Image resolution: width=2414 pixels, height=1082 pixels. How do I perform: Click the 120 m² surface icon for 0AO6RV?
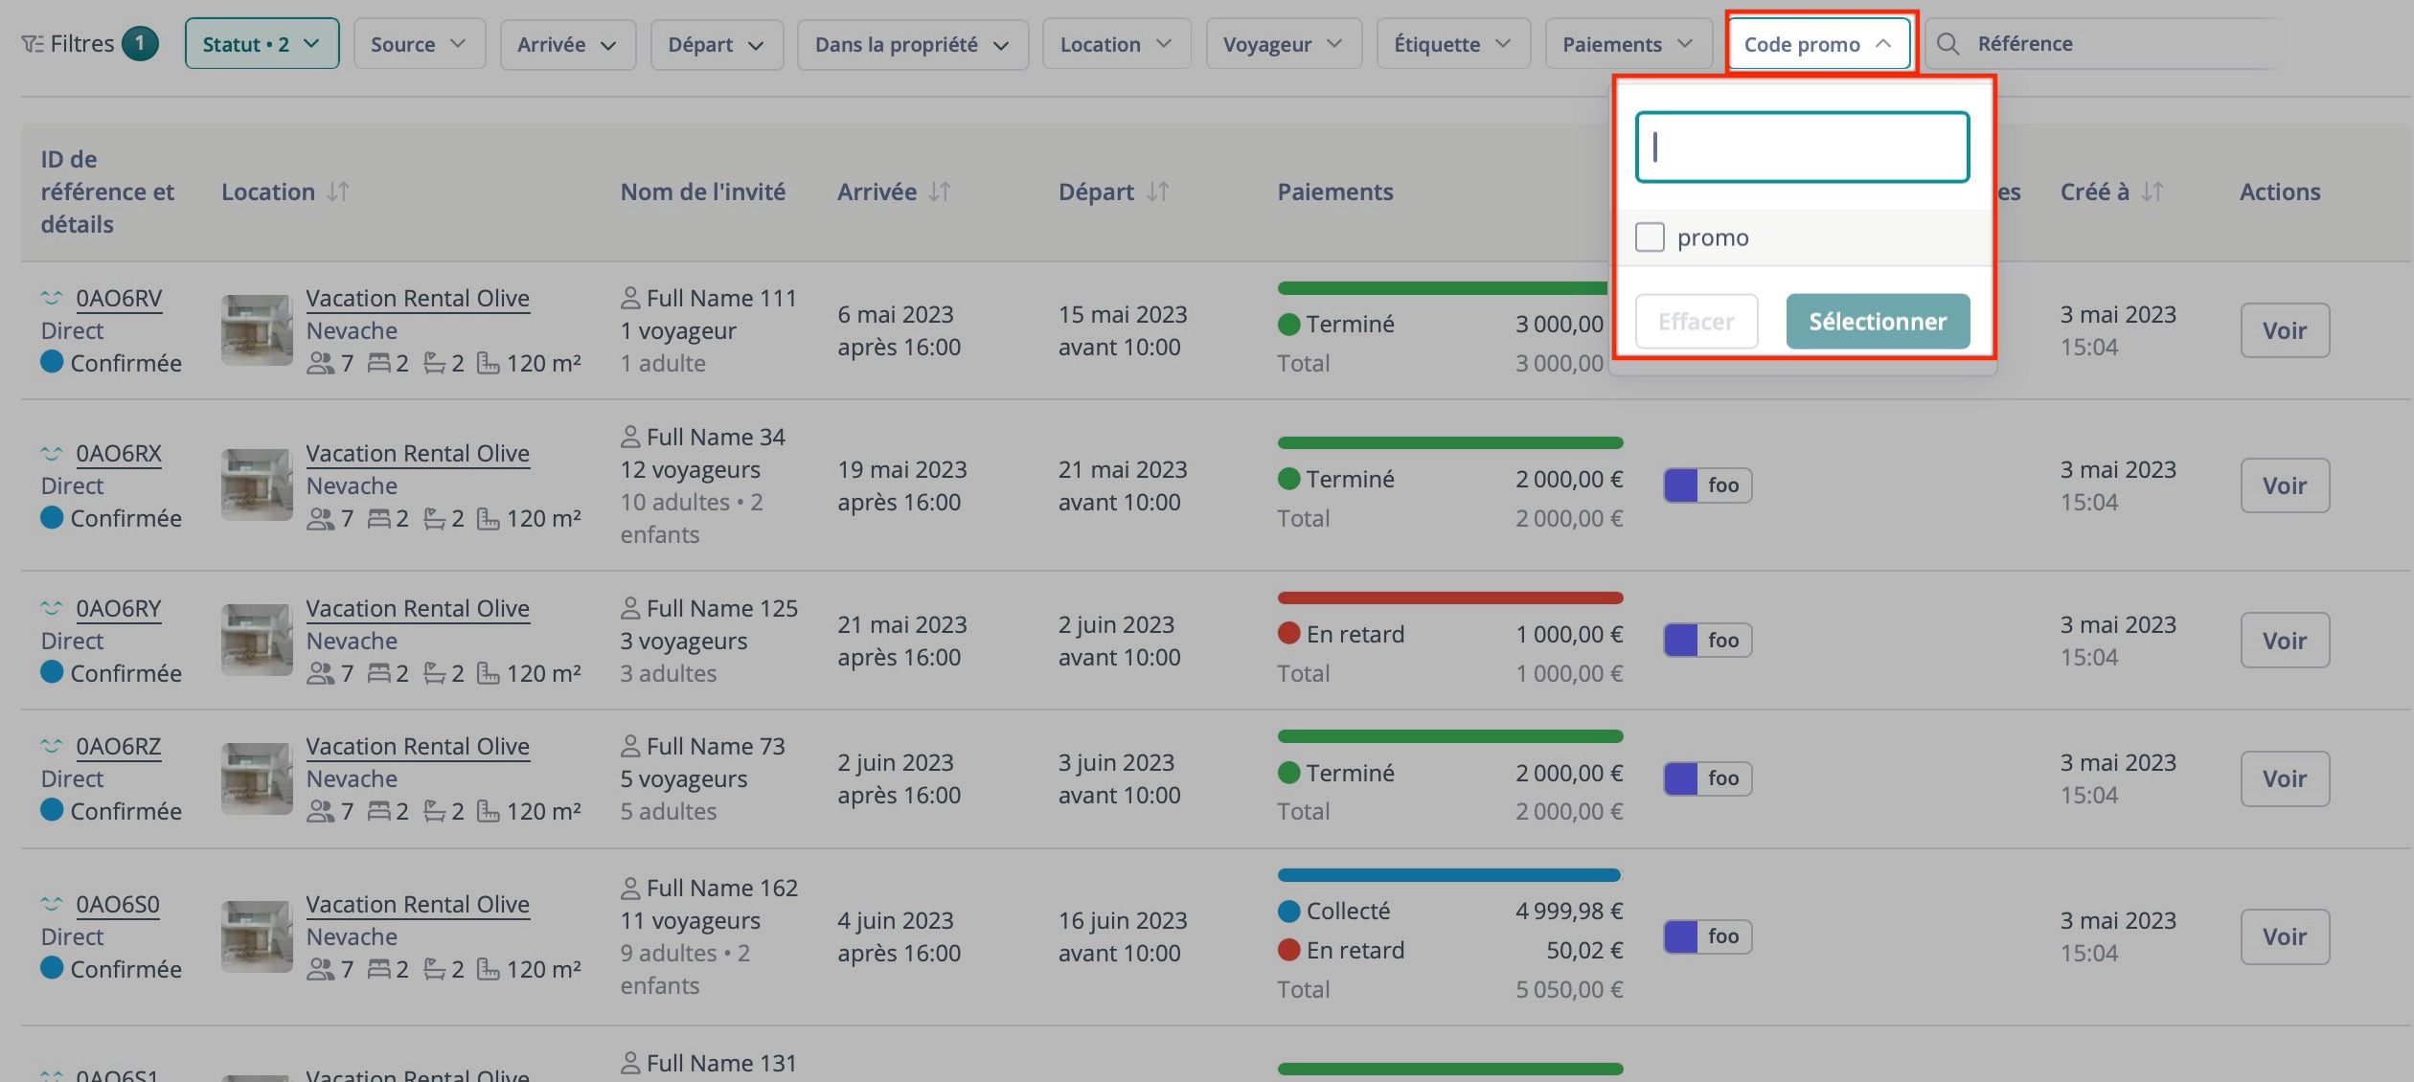click(490, 363)
